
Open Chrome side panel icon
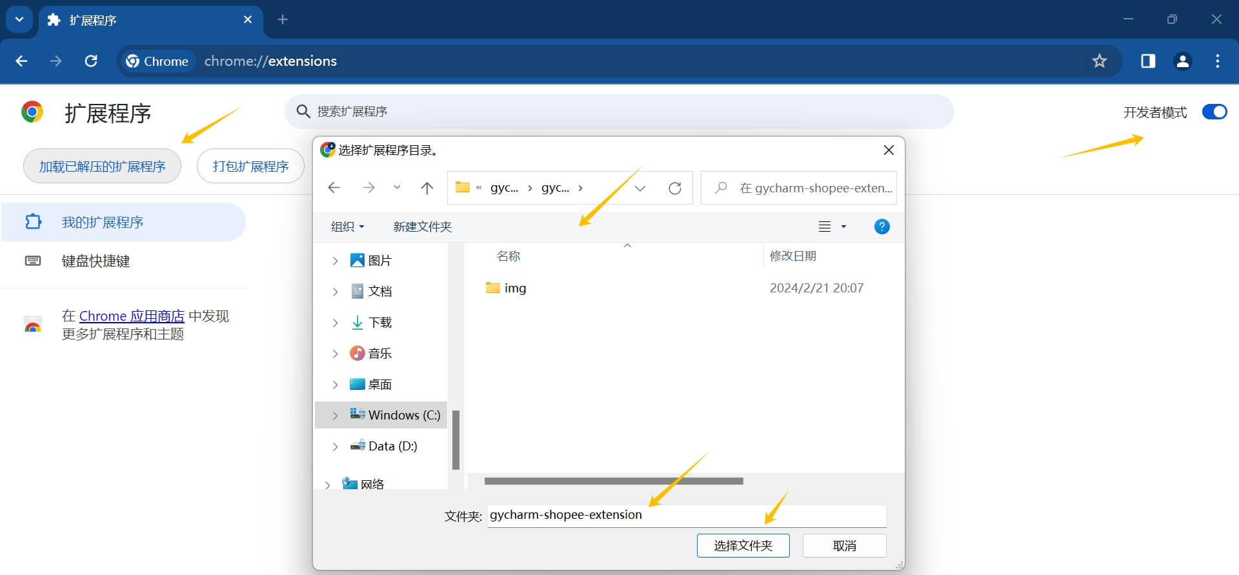tap(1148, 61)
